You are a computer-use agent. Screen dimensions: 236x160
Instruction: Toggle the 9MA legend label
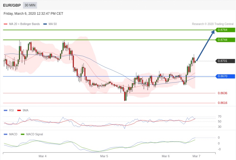(x=25, y=110)
